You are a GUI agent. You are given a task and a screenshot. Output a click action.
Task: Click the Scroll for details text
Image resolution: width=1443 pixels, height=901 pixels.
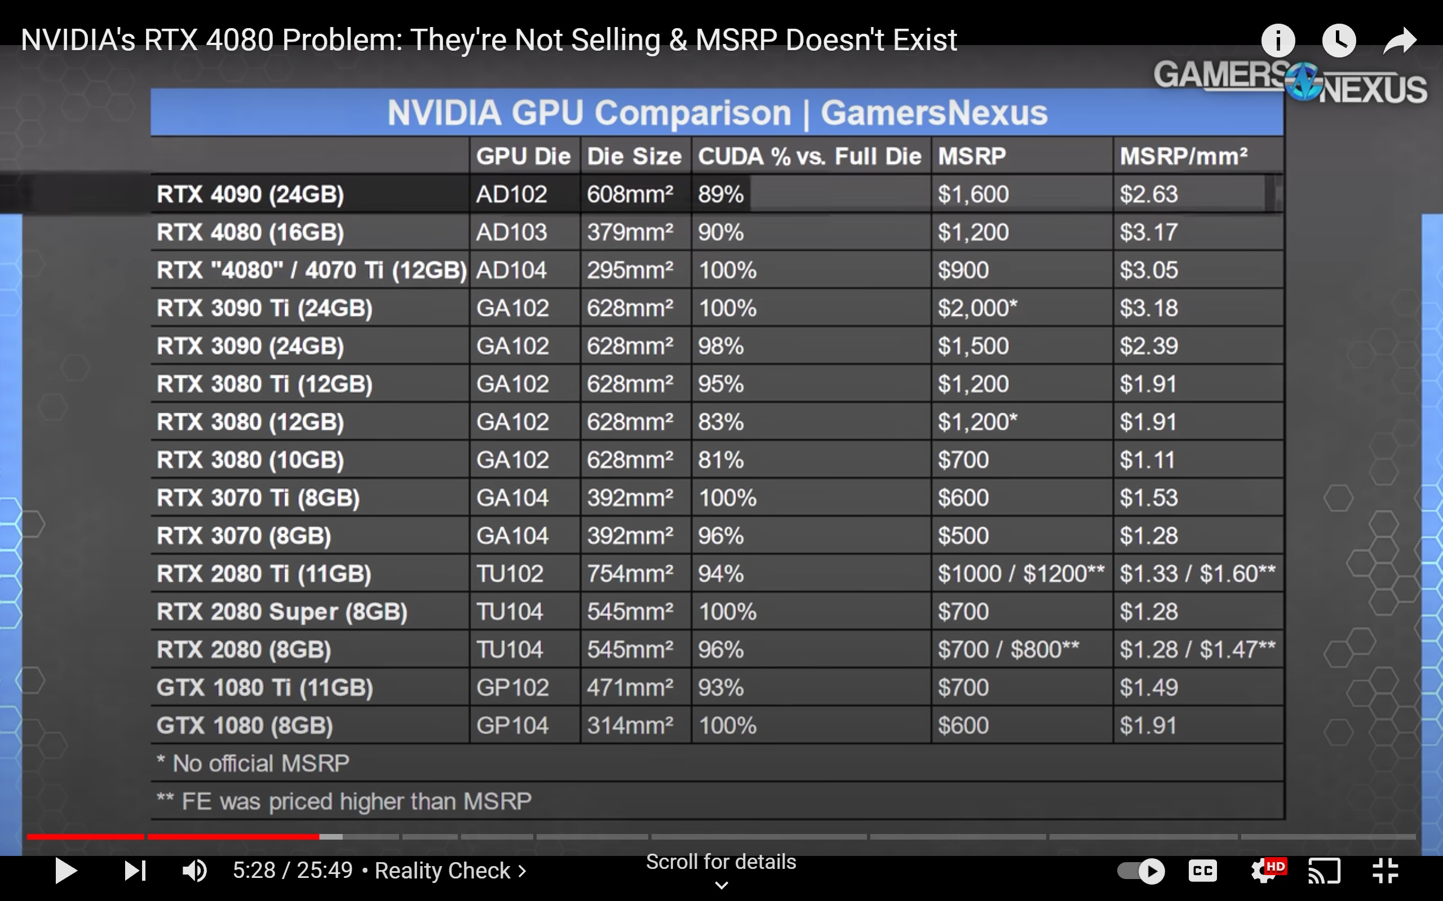coord(721,862)
